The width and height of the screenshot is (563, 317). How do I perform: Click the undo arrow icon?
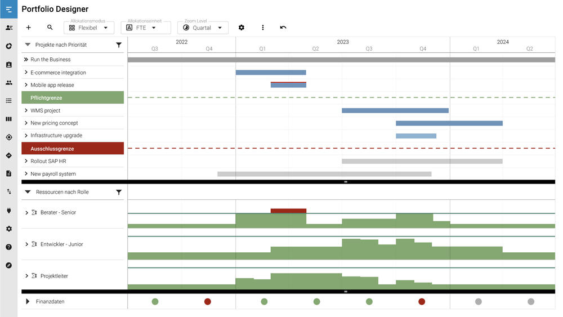[283, 28]
